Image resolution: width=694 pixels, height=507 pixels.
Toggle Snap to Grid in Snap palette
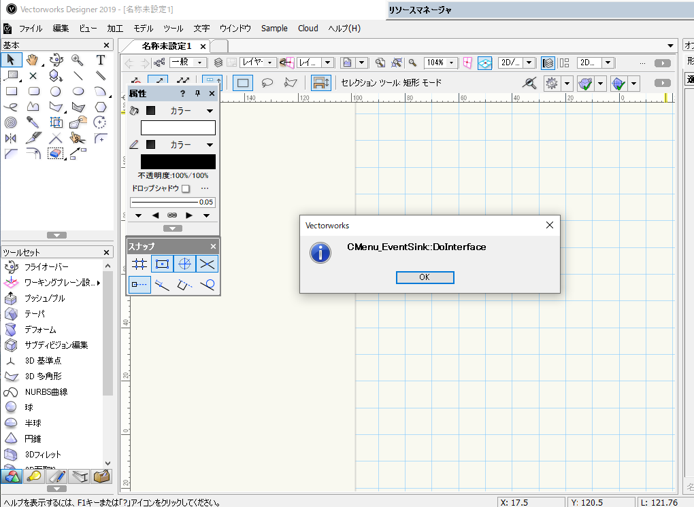[x=139, y=264]
